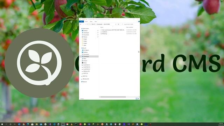Open File Explorer from taskbar

[x=36, y=124]
